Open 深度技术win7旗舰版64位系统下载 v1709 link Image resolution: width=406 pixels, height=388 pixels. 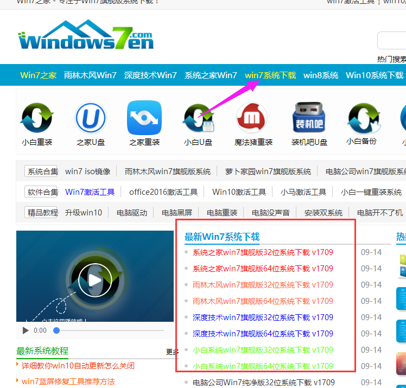click(263, 334)
